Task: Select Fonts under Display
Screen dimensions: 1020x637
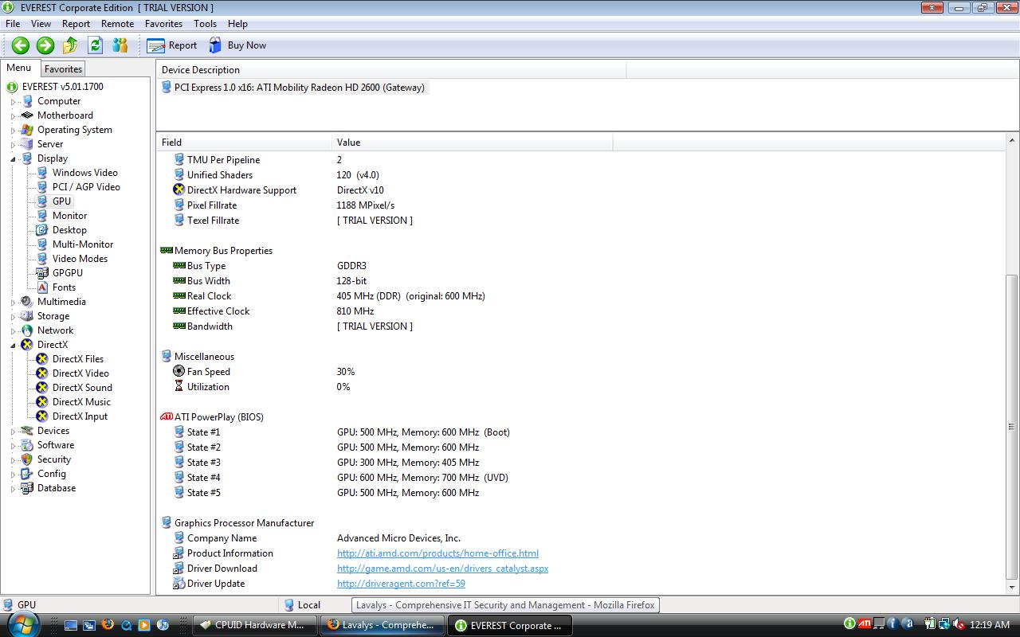Action: (64, 287)
